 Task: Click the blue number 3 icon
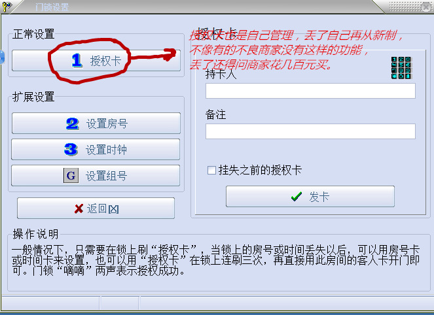tap(71, 150)
